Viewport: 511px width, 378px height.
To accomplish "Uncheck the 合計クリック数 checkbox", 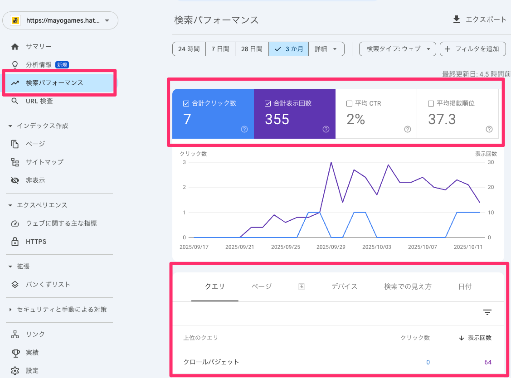I will [186, 104].
